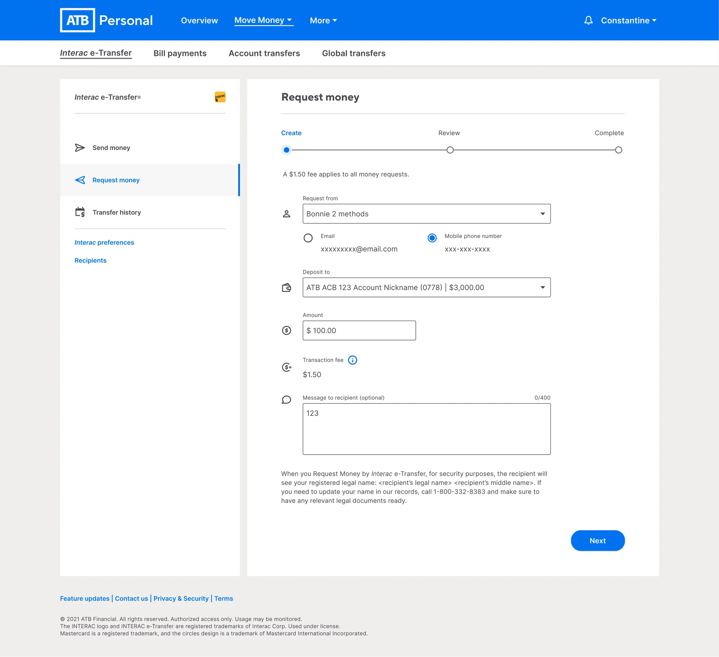Switch to Account transfers tab
This screenshot has height=657, width=719.
[264, 53]
